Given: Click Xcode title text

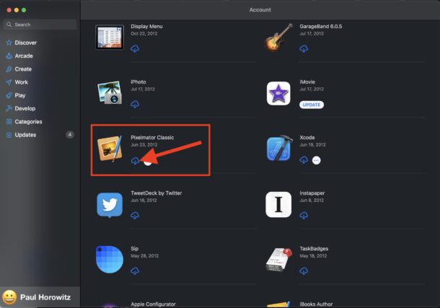Looking at the screenshot, I should tap(307, 138).
